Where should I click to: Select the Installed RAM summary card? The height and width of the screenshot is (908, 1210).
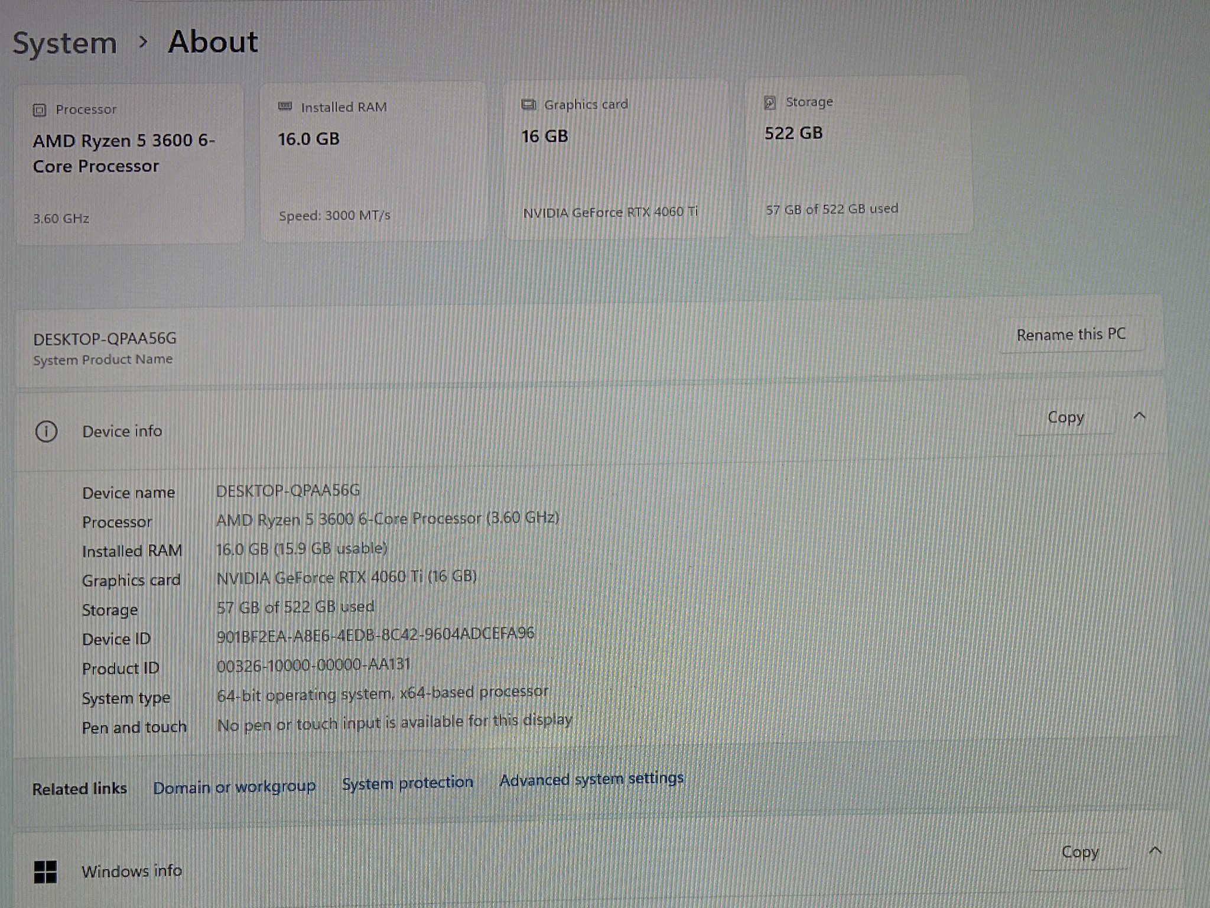pos(375,161)
